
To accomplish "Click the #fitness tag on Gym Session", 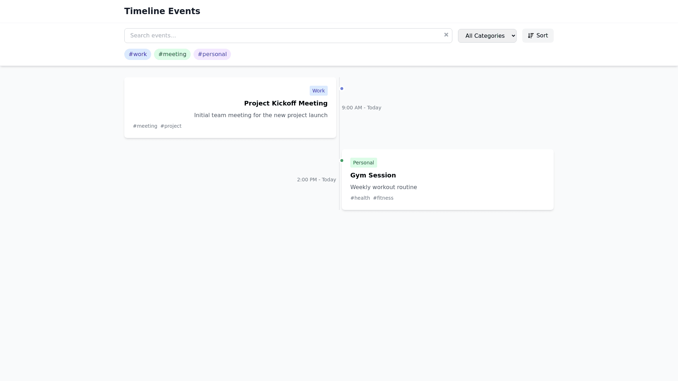I will coord(383,198).
